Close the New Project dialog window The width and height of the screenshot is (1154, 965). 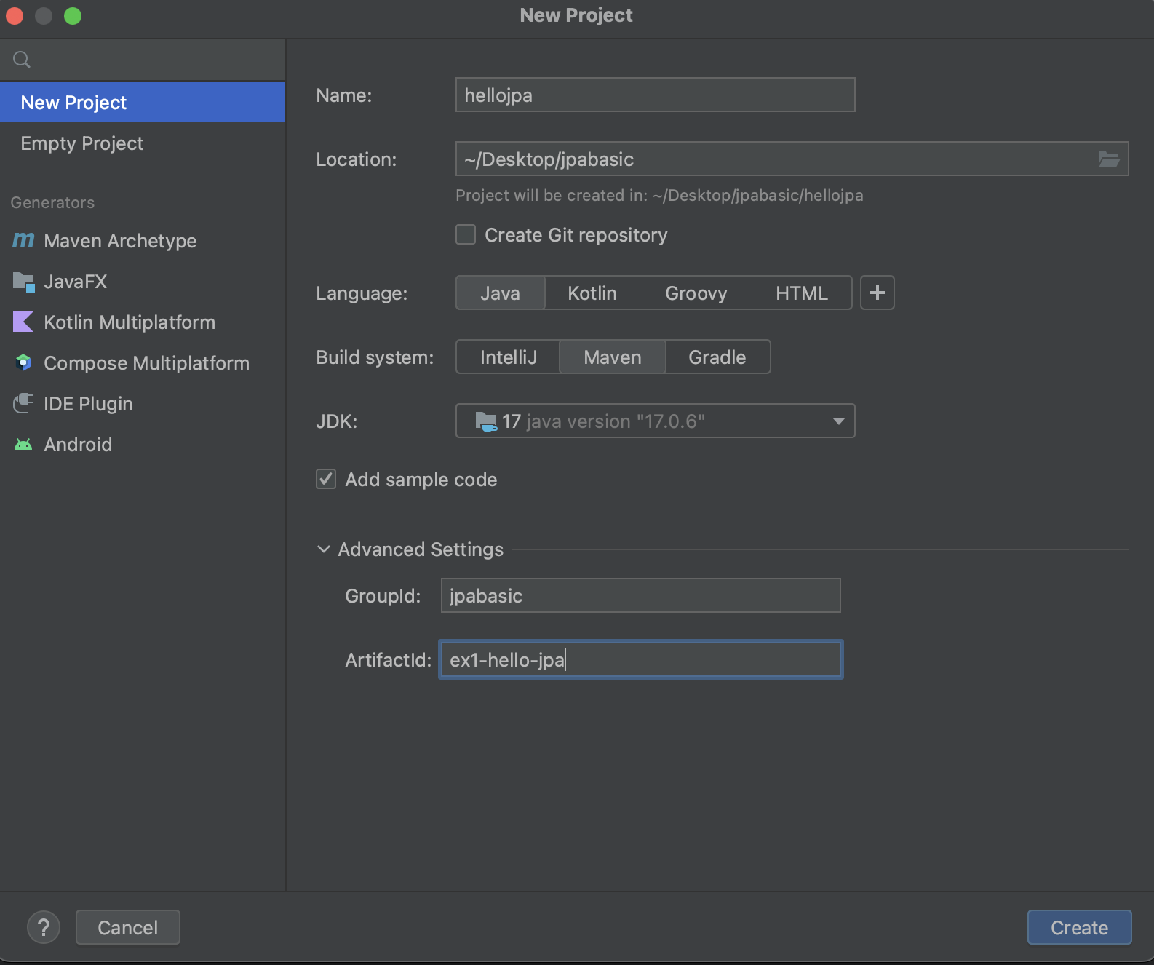pos(15,16)
